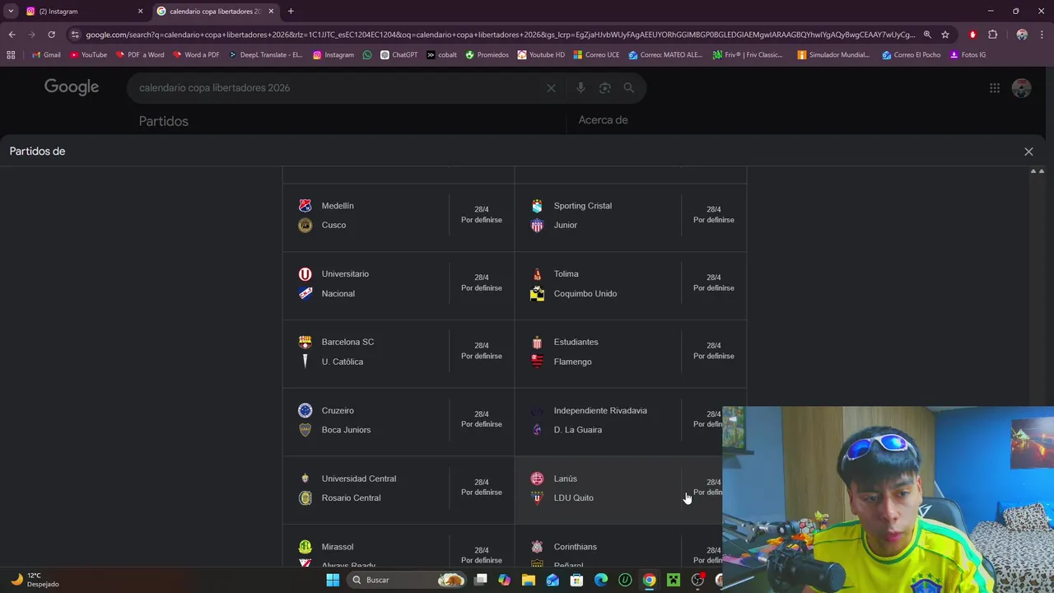Open the bookmarks bar apps grid icon
This screenshot has height=593, width=1054.
pyautogui.click(x=11, y=55)
